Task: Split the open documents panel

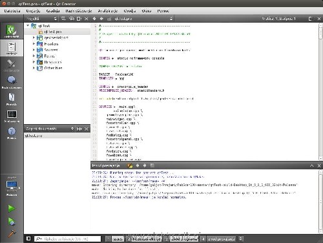Action: pyautogui.click(x=79, y=129)
